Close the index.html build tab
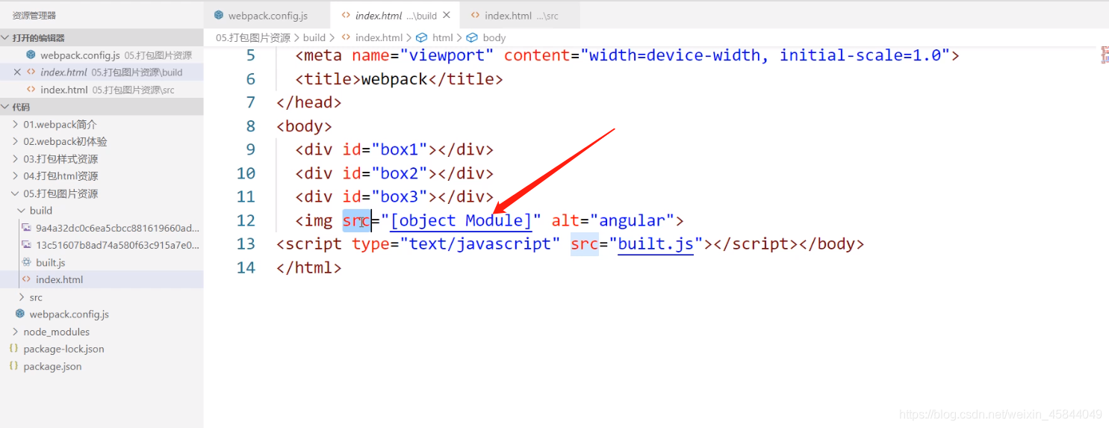The width and height of the screenshot is (1109, 428). 447,15
